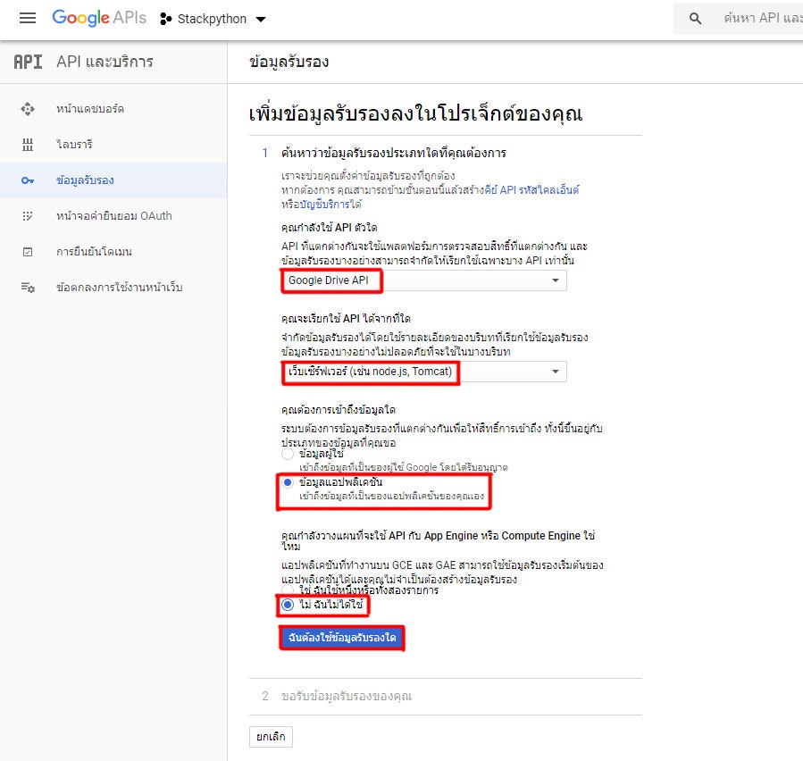This screenshot has width=803, height=761.
Task: Select the ข้อมูลแอปพลิเคชัน radio button
Action: pos(288,482)
